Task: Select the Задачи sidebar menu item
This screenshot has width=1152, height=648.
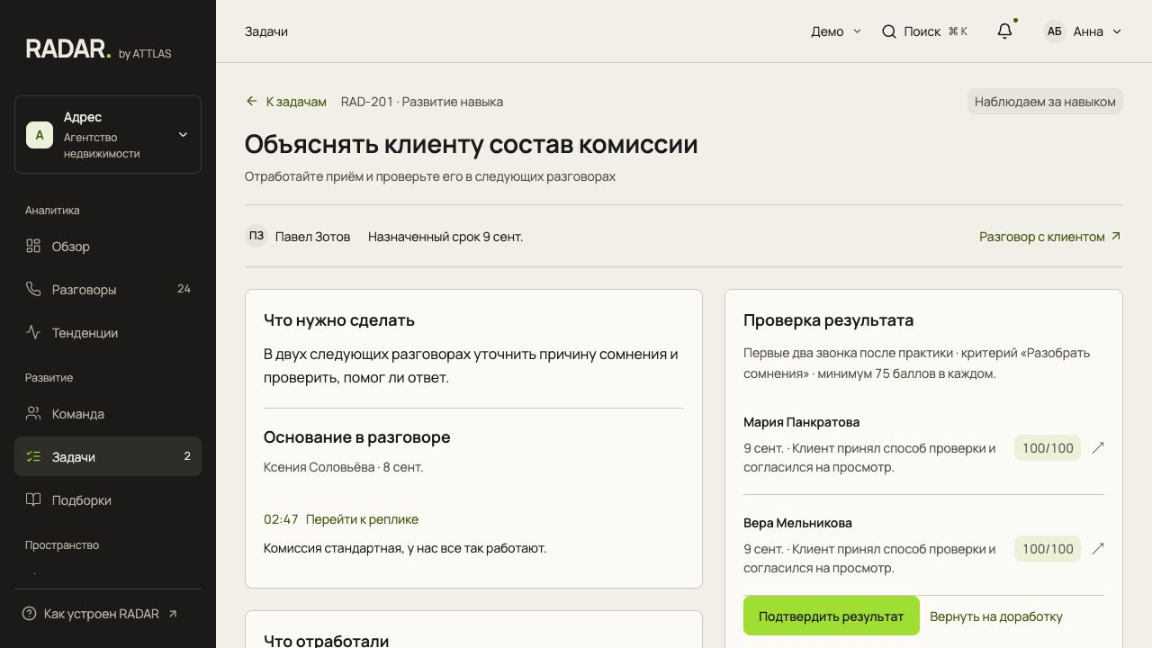Action: pos(108,456)
